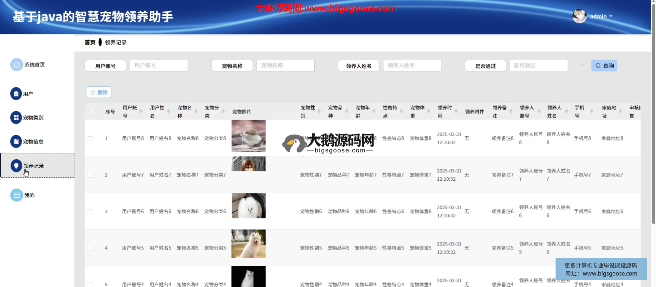The image size is (656, 287).
Task: Toggle the select-all checkbox in table header
Action: click(91, 112)
